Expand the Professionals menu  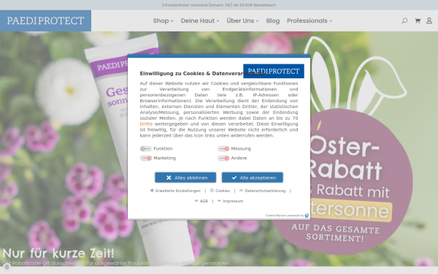click(310, 20)
